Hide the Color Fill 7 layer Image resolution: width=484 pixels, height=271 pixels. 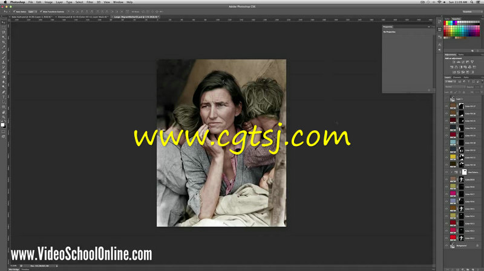tap(446, 194)
